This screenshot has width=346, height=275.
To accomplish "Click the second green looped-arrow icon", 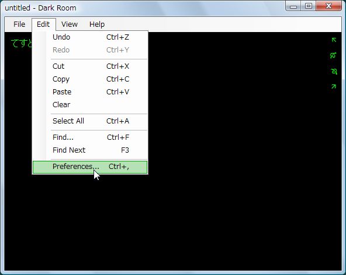I will 333,55.
